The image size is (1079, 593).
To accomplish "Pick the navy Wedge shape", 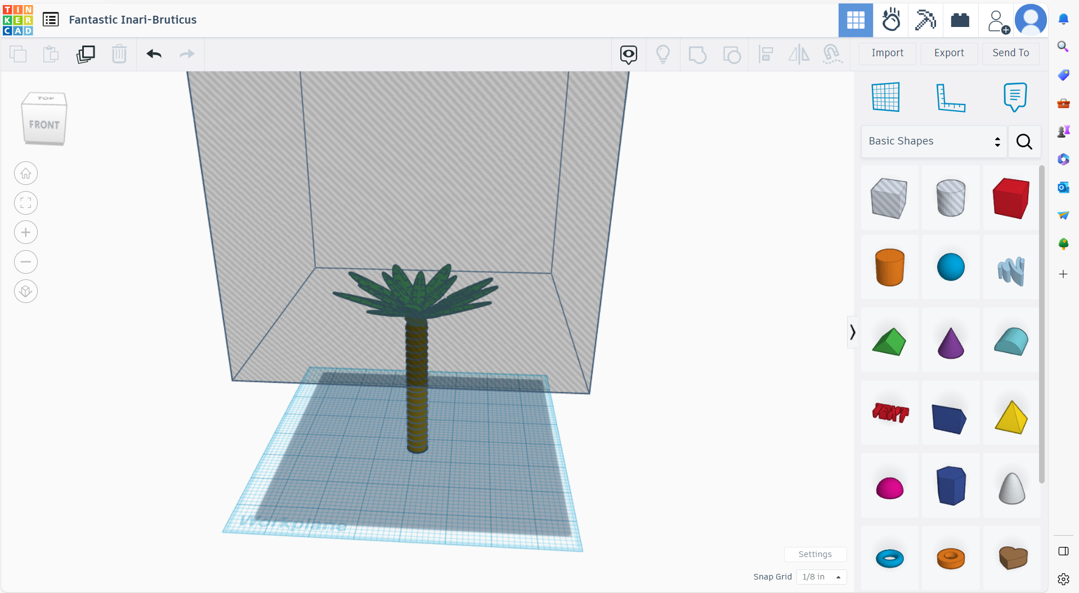I will [x=950, y=419].
